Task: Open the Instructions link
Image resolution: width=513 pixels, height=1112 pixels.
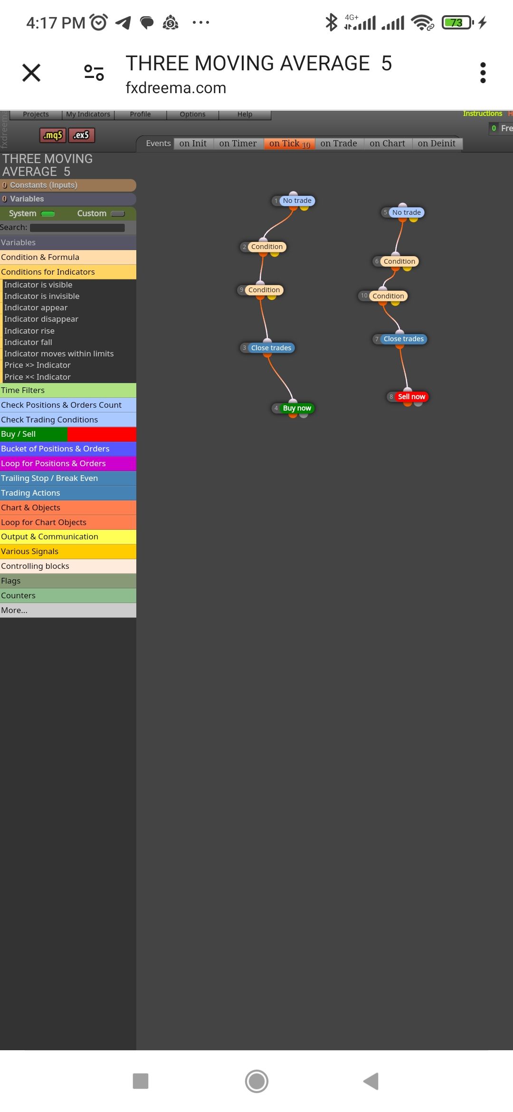Action: [483, 114]
